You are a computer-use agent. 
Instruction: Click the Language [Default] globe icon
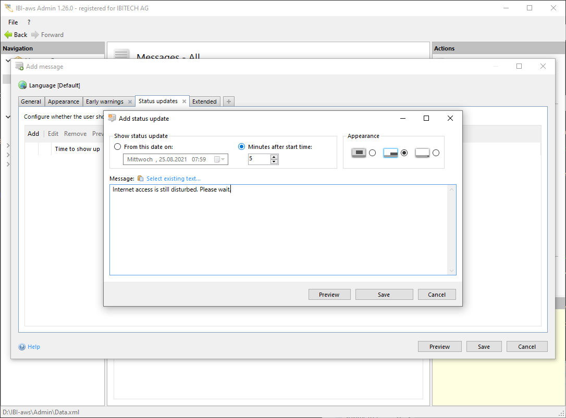click(22, 85)
